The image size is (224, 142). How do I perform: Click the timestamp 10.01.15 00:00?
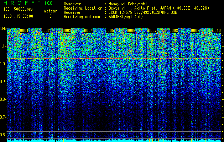coord(19,16)
